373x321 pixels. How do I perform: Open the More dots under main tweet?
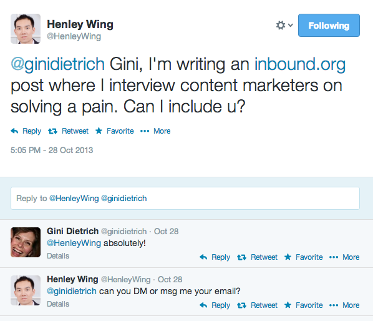[x=145, y=131]
